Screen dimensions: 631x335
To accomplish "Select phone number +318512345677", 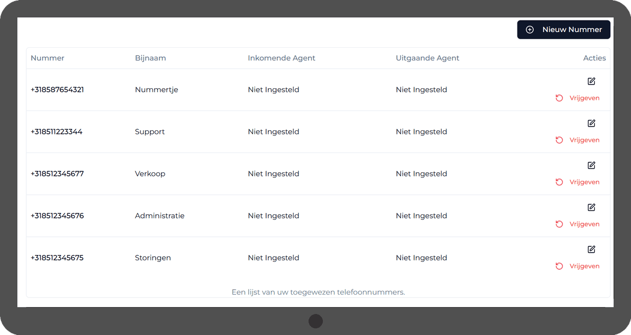I will [57, 174].
